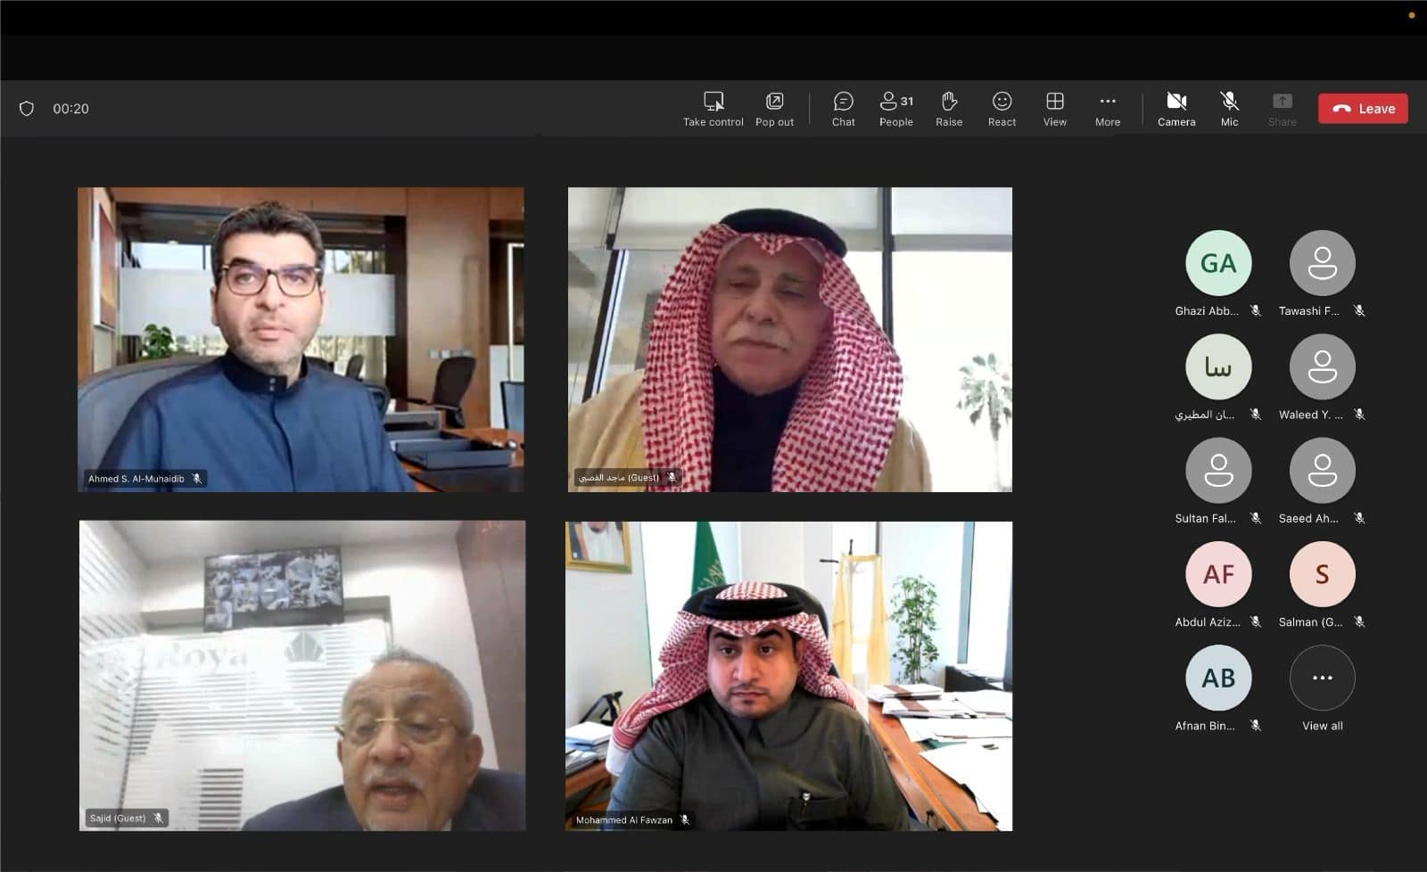Leave the meeting

[x=1363, y=109]
